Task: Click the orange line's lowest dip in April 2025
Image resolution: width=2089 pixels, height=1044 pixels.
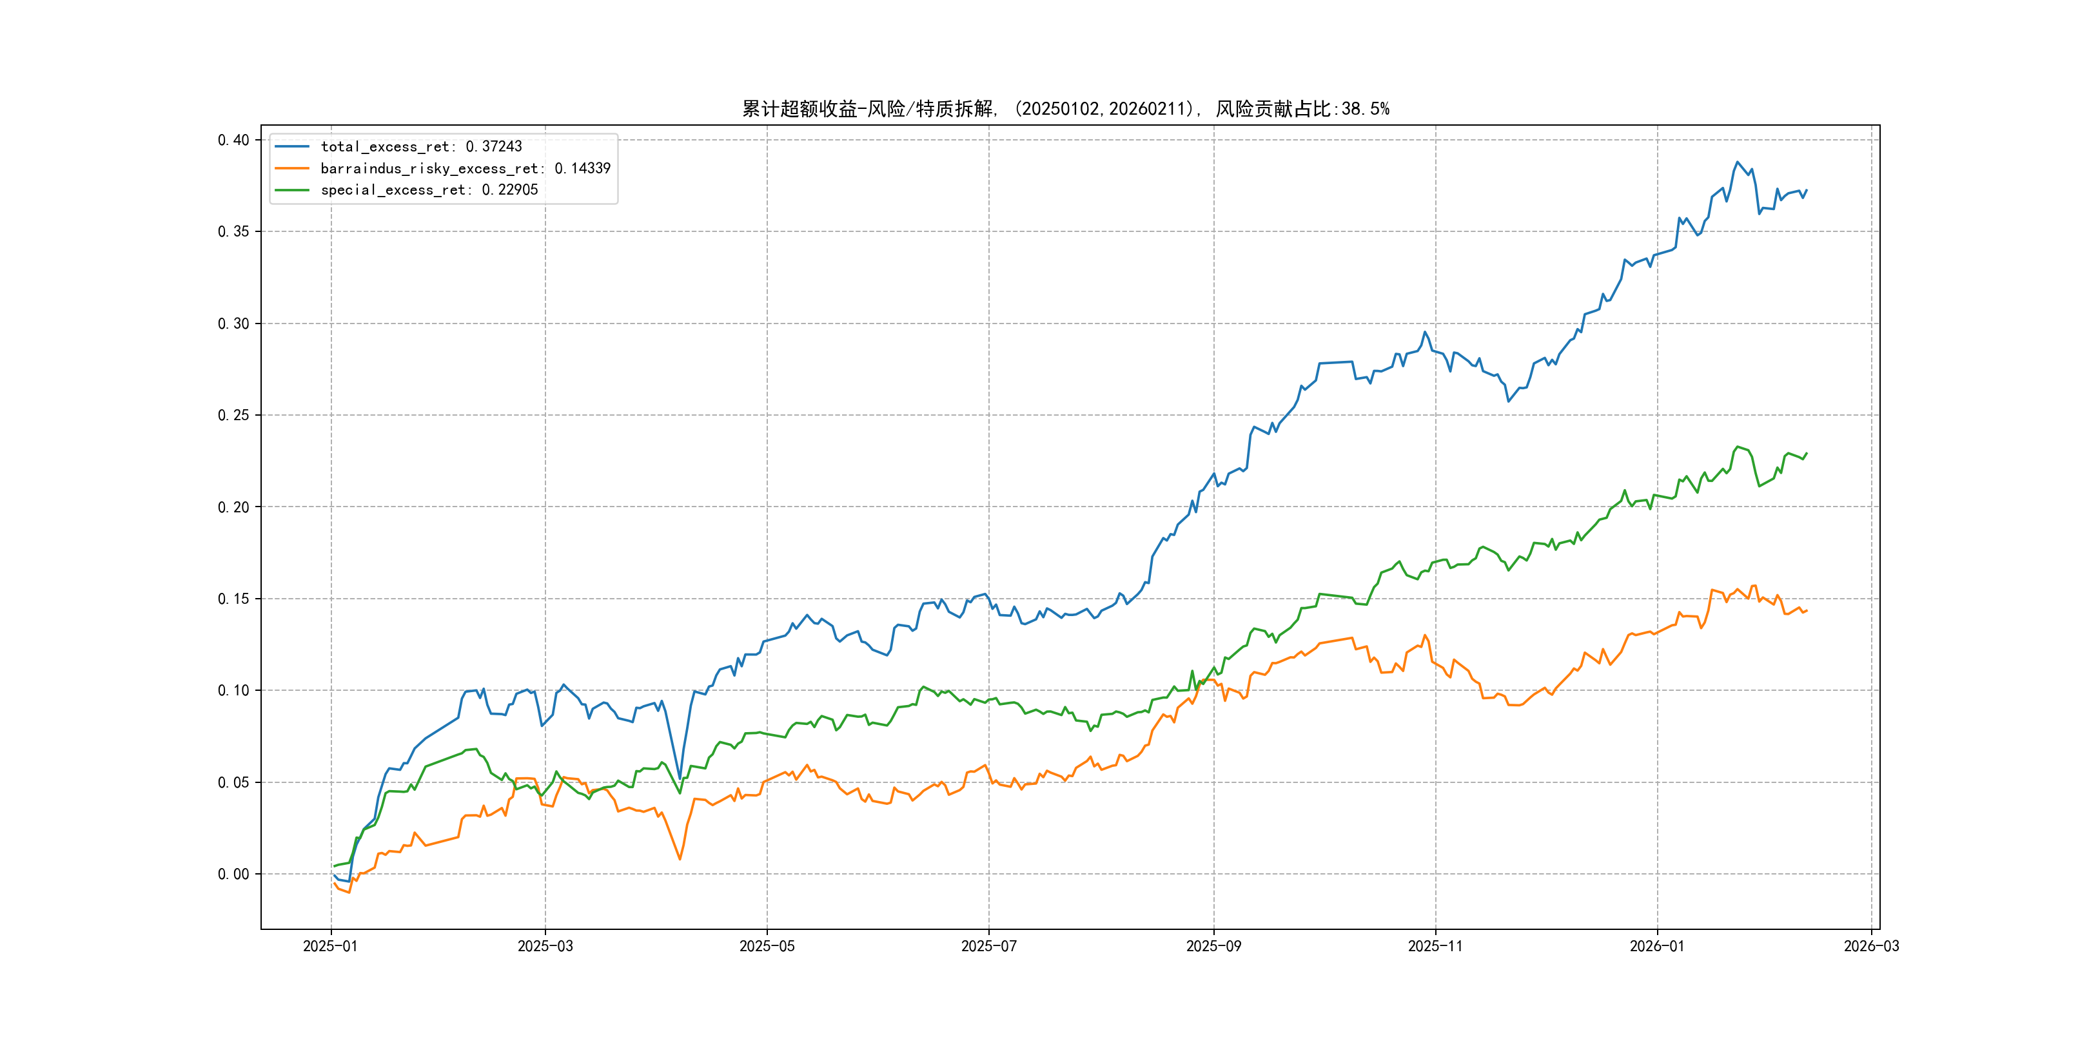Action: [x=680, y=858]
